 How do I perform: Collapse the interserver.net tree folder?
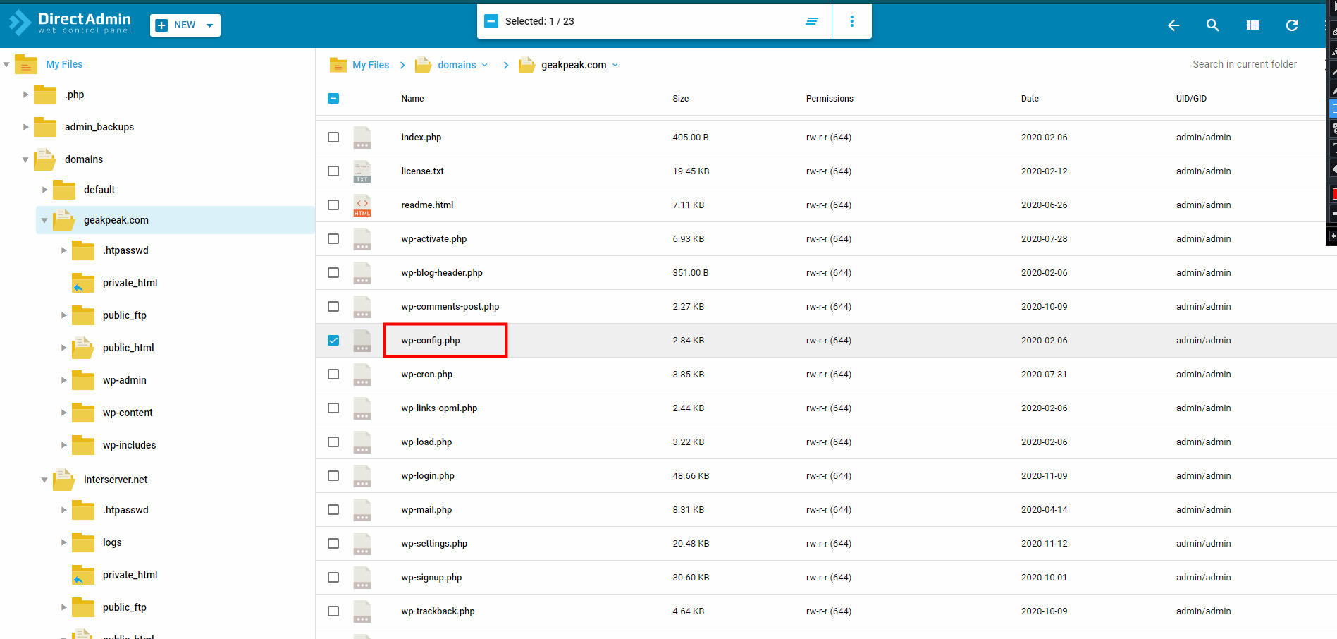pyautogui.click(x=44, y=480)
